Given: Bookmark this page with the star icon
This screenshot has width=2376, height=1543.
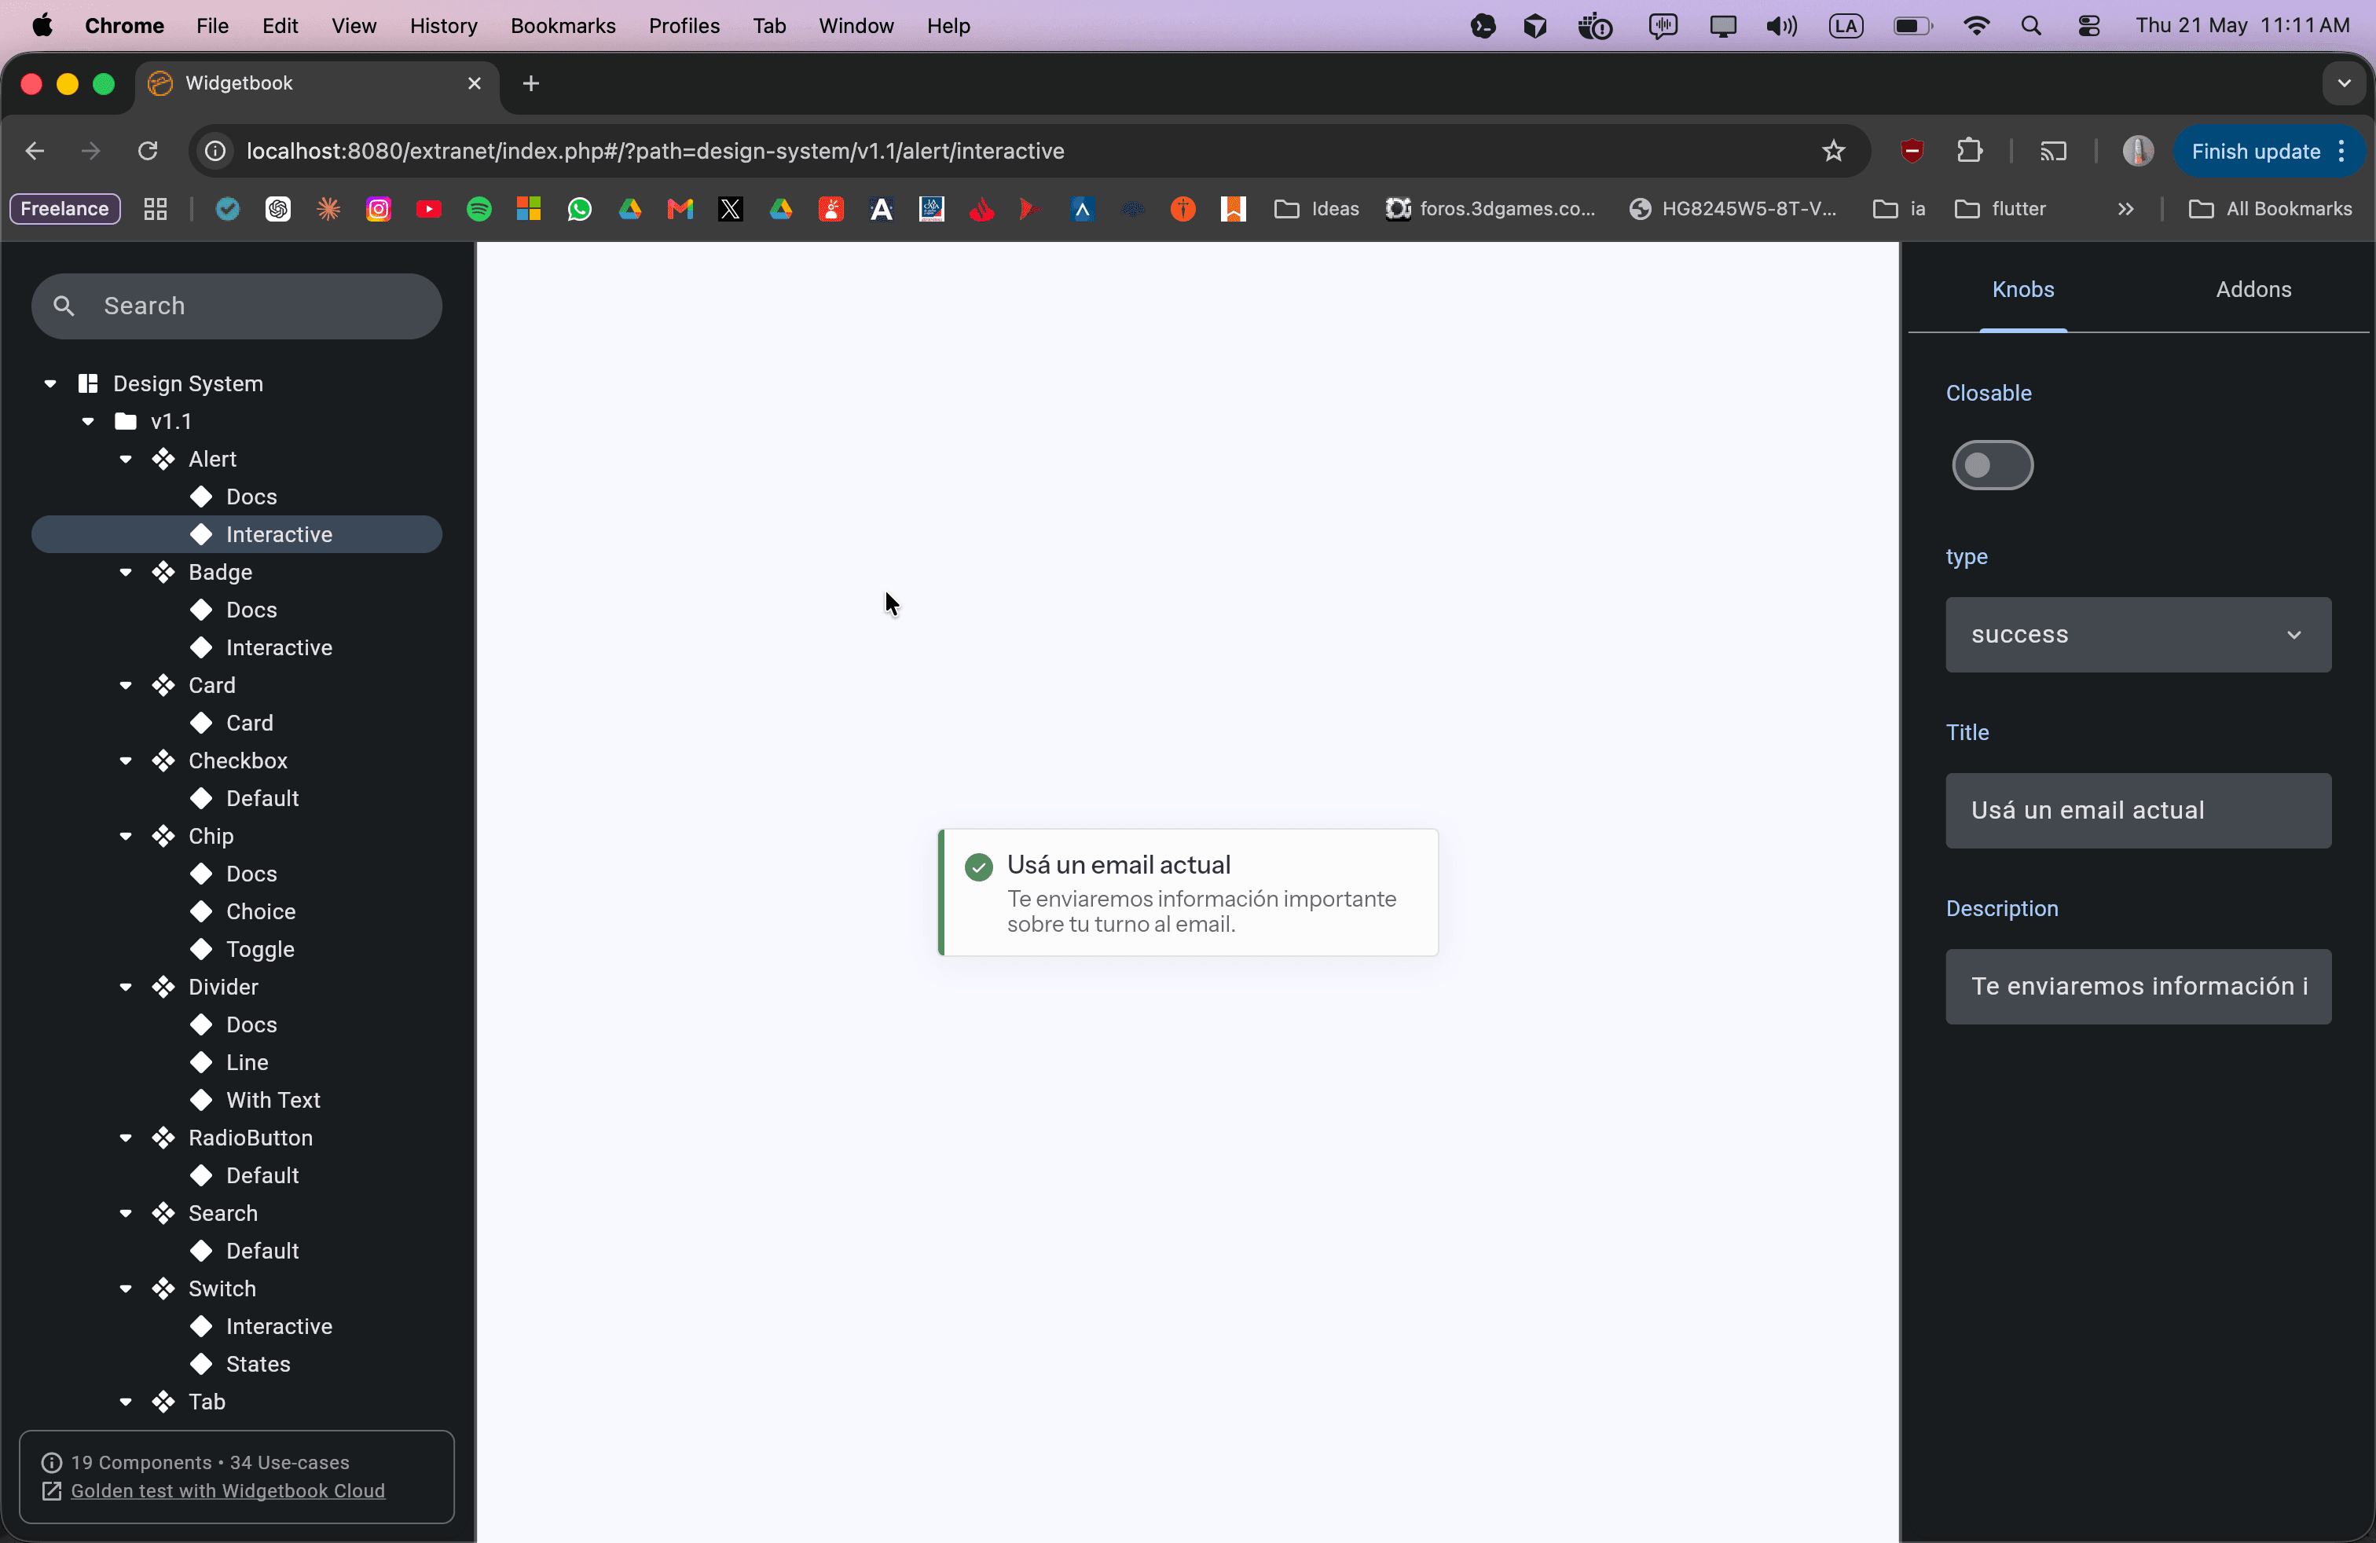Looking at the screenshot, I should [x=1833, y=151].
